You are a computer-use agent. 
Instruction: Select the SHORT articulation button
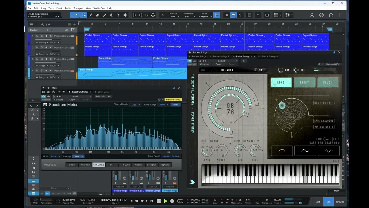point(304,83)
